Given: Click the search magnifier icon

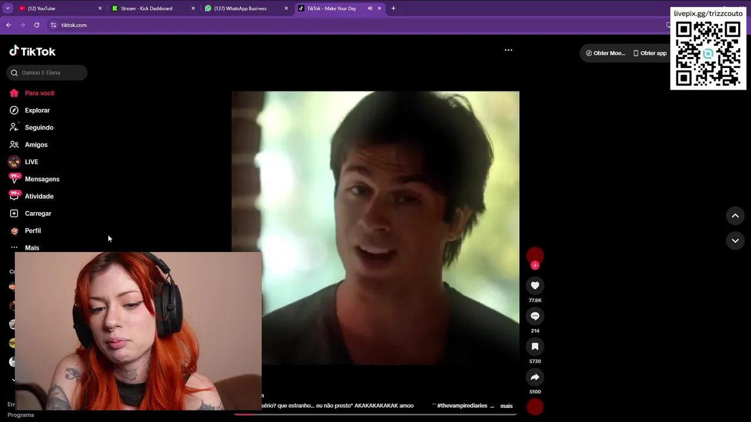Looking at the screenshot, I should (x=14, y=73).
